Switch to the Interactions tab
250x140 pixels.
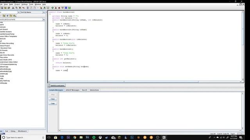(94, 90)
